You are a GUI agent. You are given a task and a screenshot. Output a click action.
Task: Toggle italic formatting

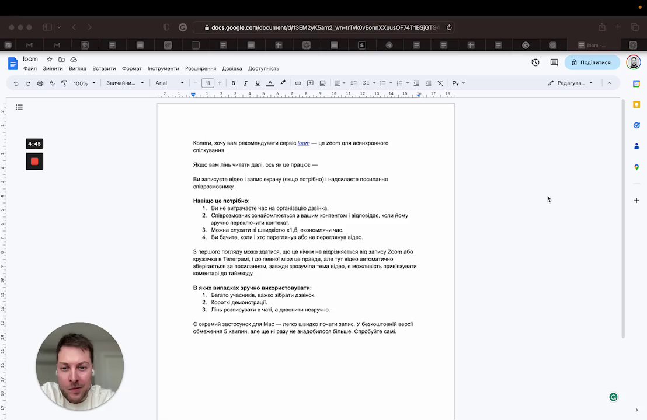click(245, 83)
